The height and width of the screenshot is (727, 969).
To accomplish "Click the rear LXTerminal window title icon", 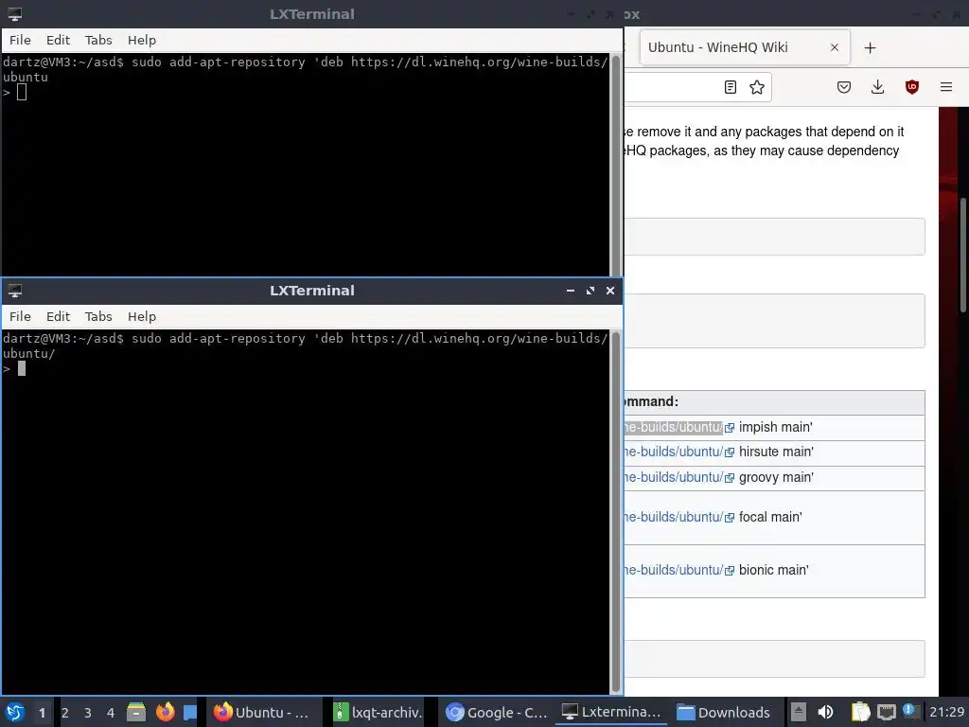I will (15, 14).
